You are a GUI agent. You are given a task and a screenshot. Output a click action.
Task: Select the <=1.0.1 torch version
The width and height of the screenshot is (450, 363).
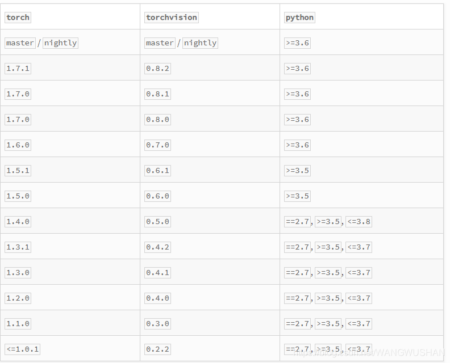click(22, 349)
